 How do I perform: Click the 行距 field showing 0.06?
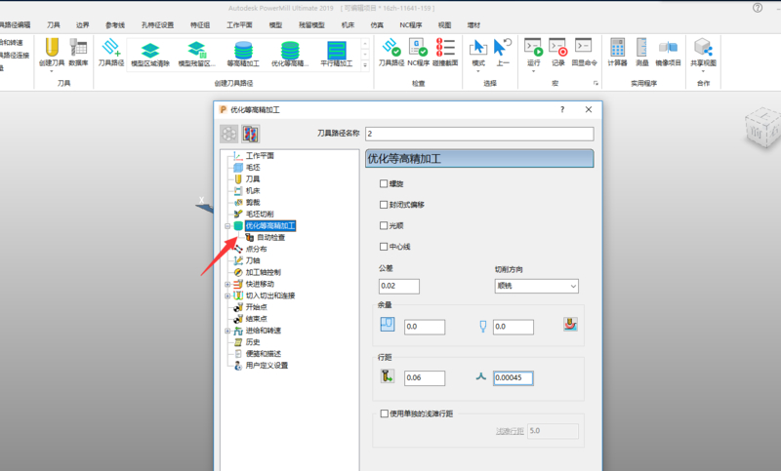tap(425, 378)
